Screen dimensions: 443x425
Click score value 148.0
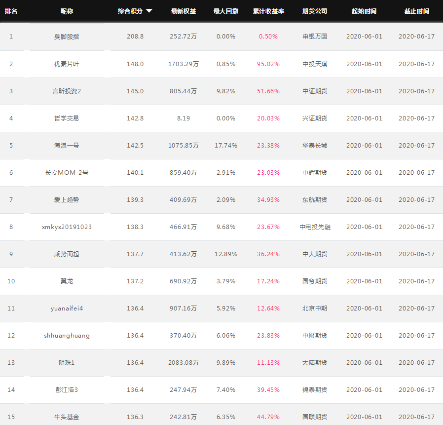135,64
